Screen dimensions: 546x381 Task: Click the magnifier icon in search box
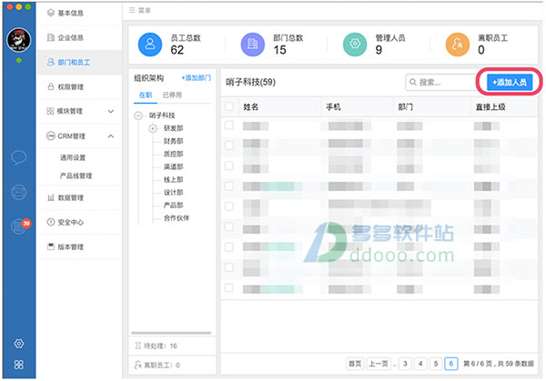click(413, 82)
